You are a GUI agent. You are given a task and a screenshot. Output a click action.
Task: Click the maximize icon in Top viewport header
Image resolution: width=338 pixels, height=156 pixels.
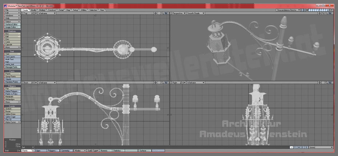[166, 13]
